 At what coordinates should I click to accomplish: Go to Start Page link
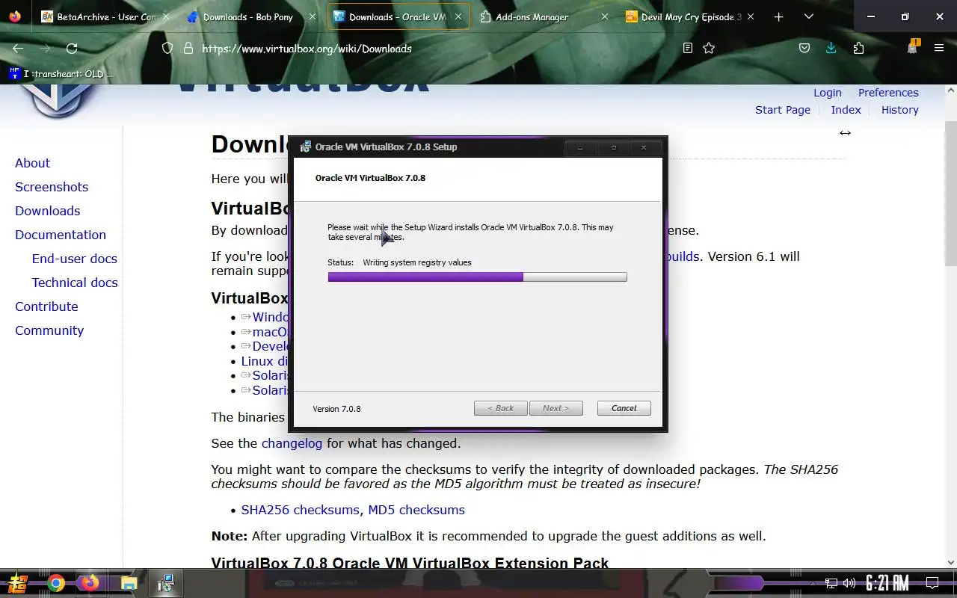[x=782, y=110]
